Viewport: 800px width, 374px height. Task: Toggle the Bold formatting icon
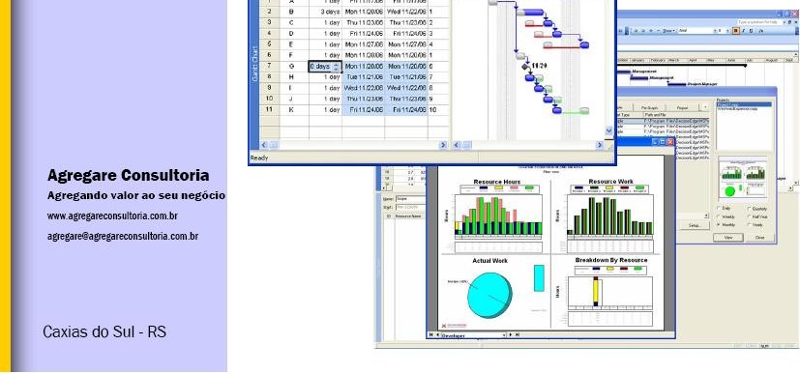coord(736,31)
